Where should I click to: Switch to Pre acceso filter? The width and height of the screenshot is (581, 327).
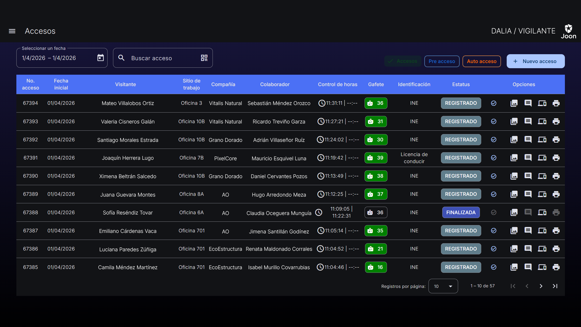click(442, 61)
